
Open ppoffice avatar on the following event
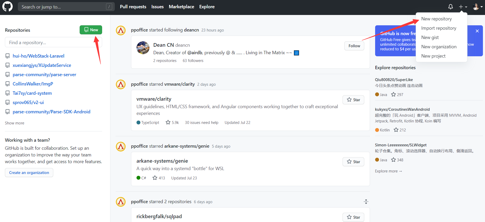(121, 30)
